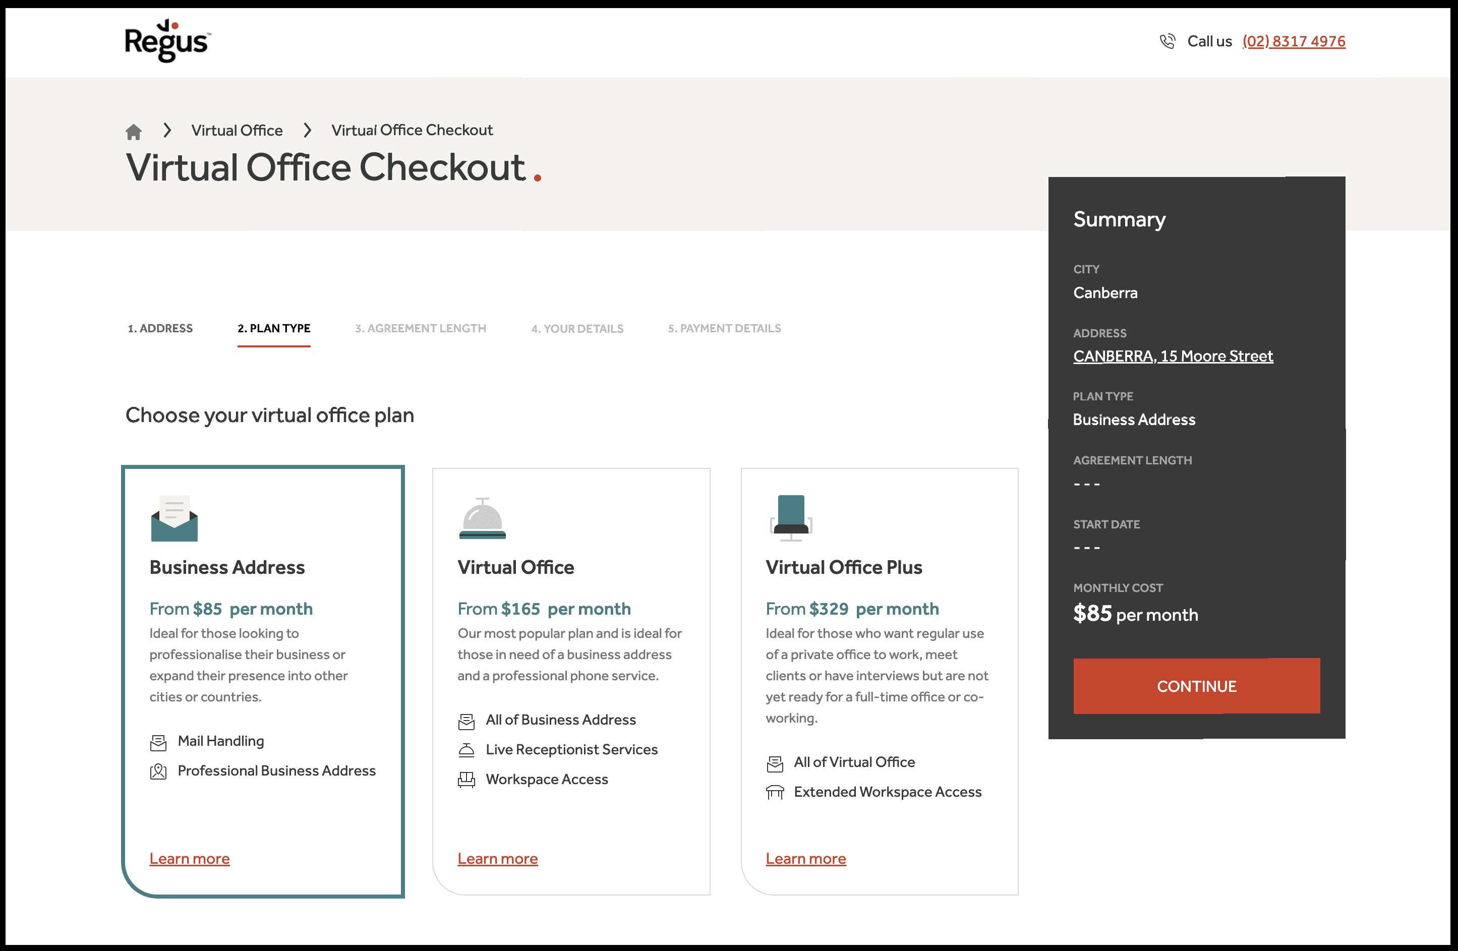Call the number (02) 8317 4976
The image size is (1458, 951).
(x=1293, y=41)
